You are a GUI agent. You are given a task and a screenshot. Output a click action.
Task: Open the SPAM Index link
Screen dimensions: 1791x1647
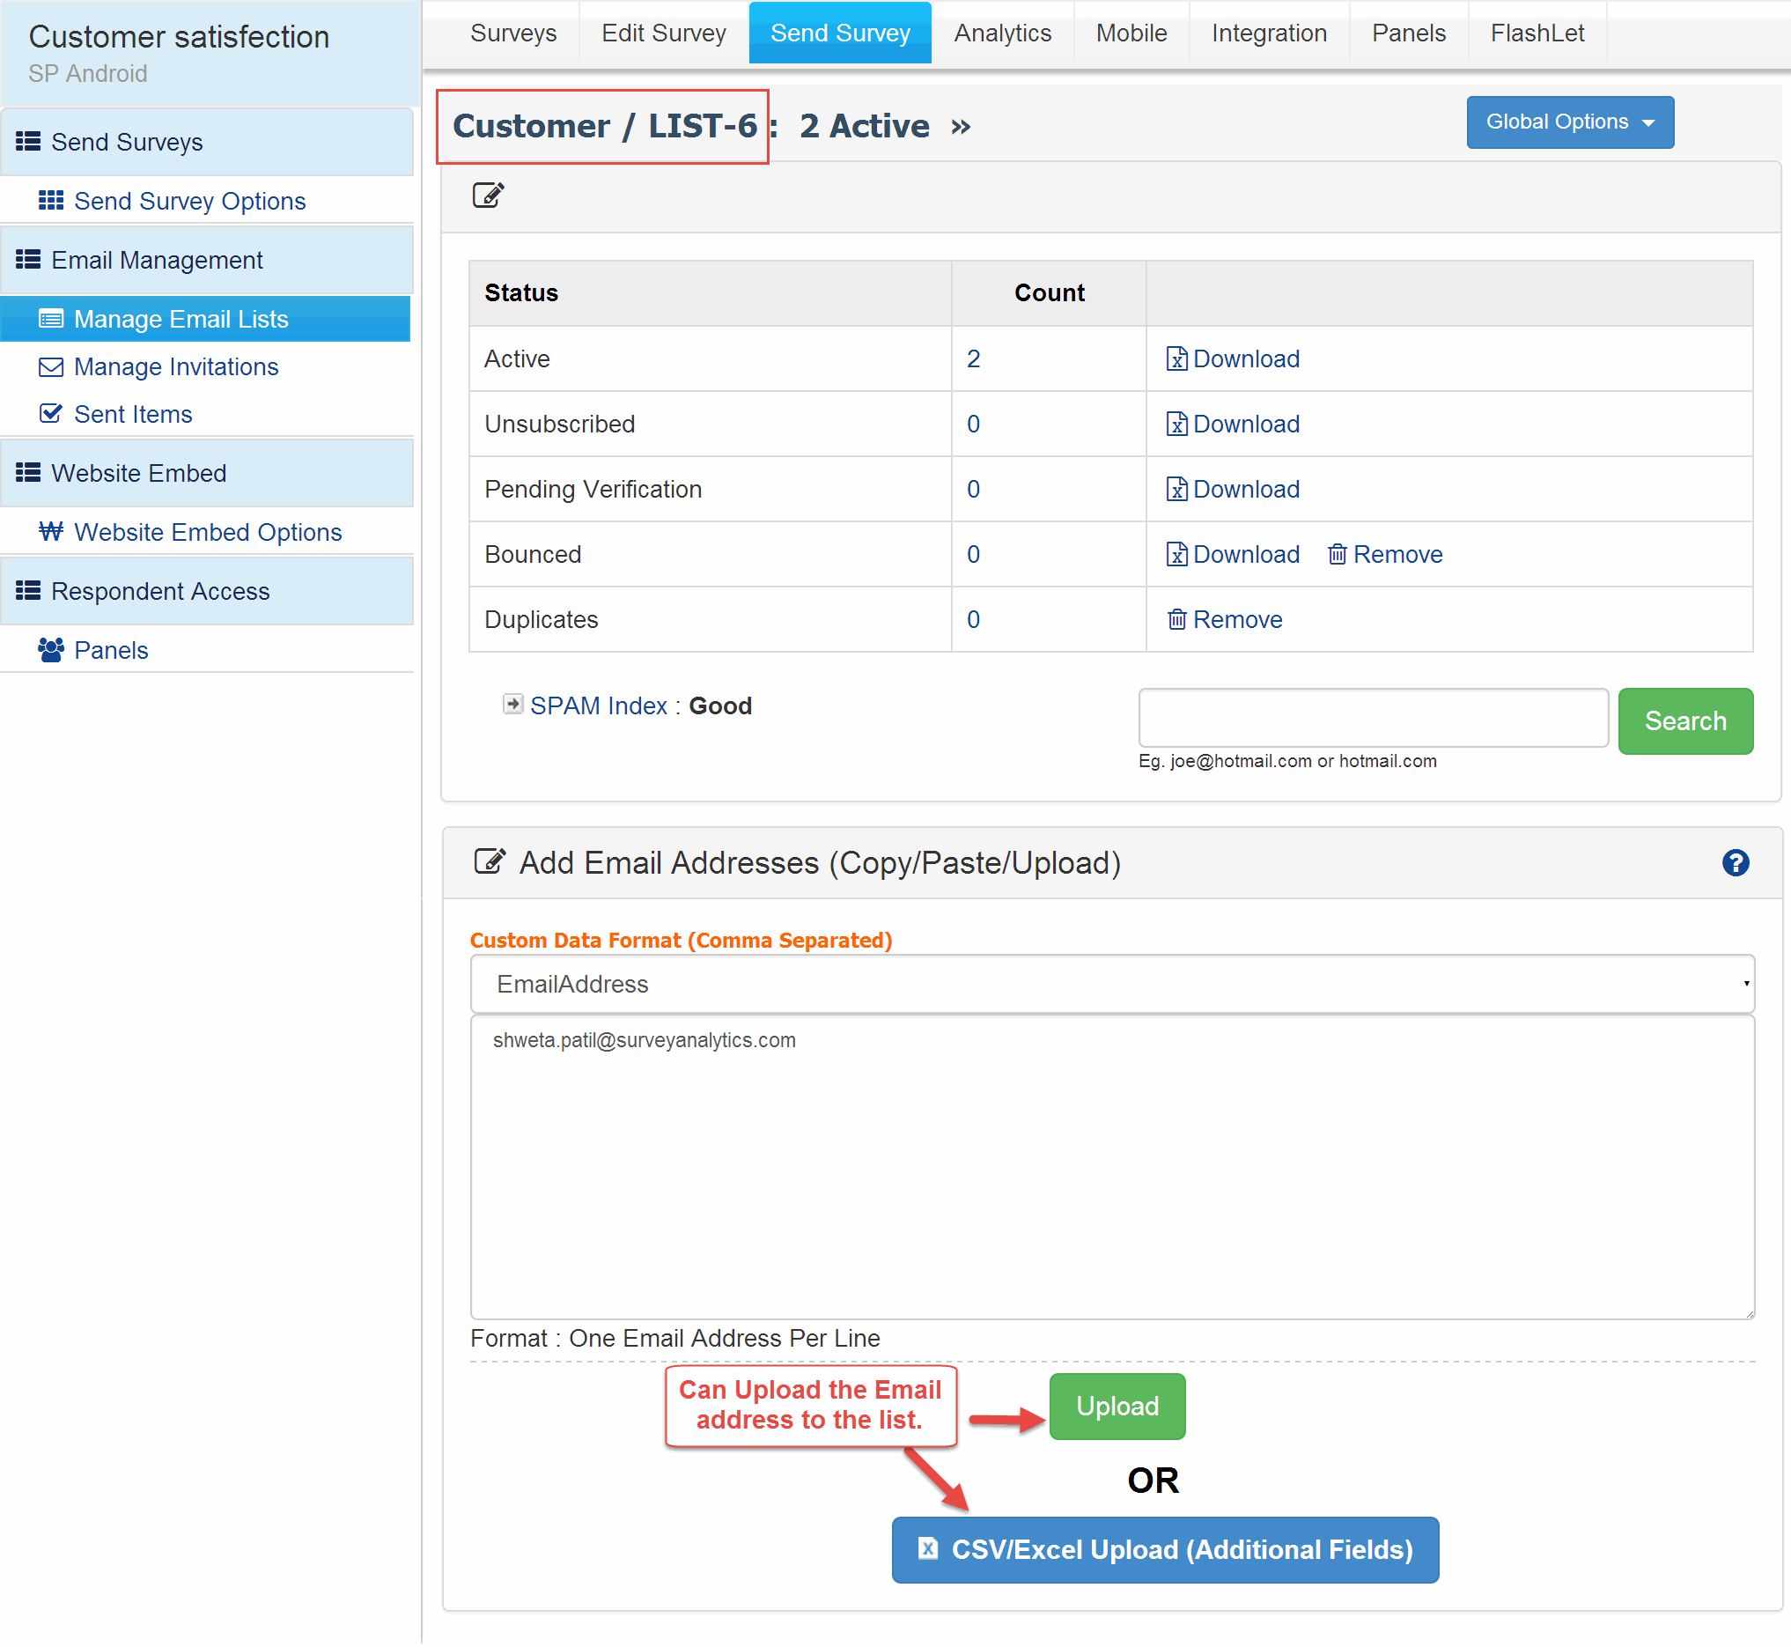tap(598, 705)
